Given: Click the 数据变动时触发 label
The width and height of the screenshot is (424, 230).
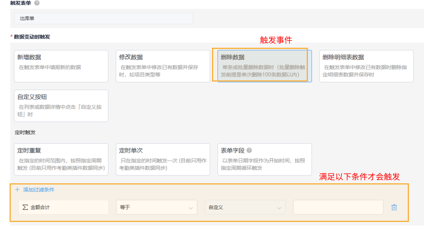Looking at the screenshot, I should click(x=32, y=37).
